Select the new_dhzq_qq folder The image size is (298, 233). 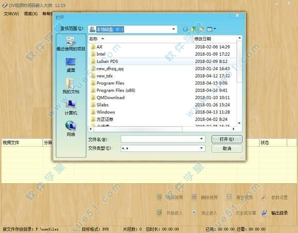[107, 69]
